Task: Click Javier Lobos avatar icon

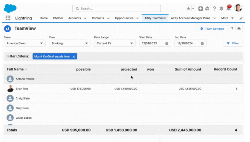Action: [x=10, y=118]
